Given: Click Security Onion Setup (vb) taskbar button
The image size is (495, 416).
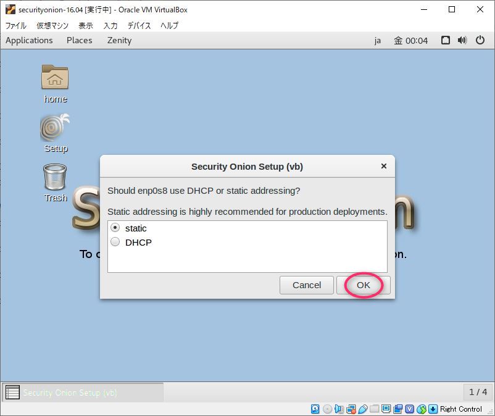Looking at the screenshot, I should click(83, 393).
